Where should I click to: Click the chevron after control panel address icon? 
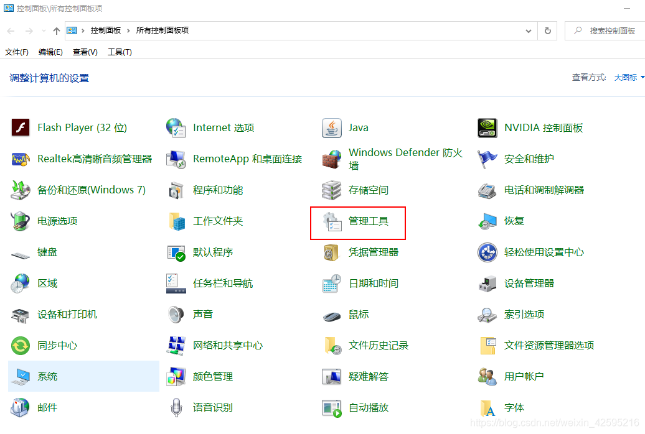pyautogui.click(x=83, y=31)
